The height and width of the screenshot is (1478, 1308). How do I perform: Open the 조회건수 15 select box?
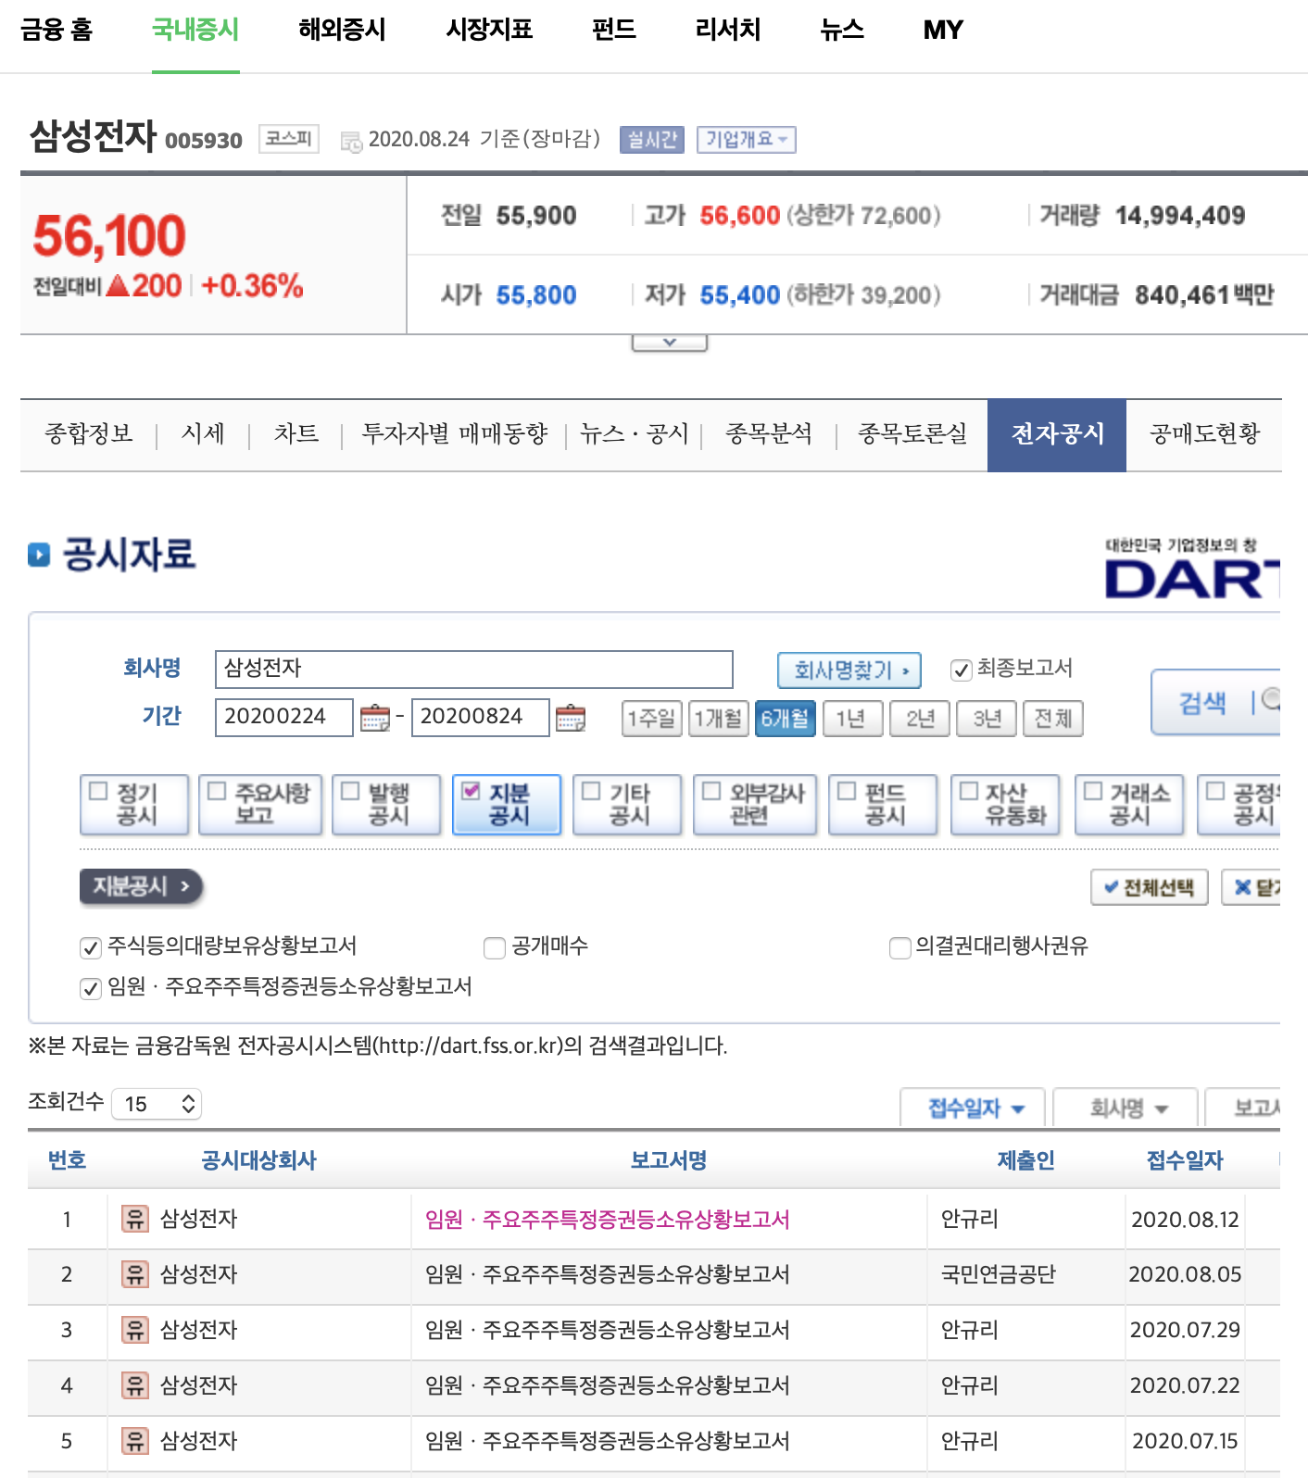click(157, 1104)
